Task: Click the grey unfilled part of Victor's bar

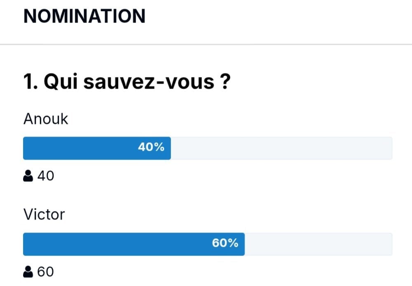Action: coord(318,244)
